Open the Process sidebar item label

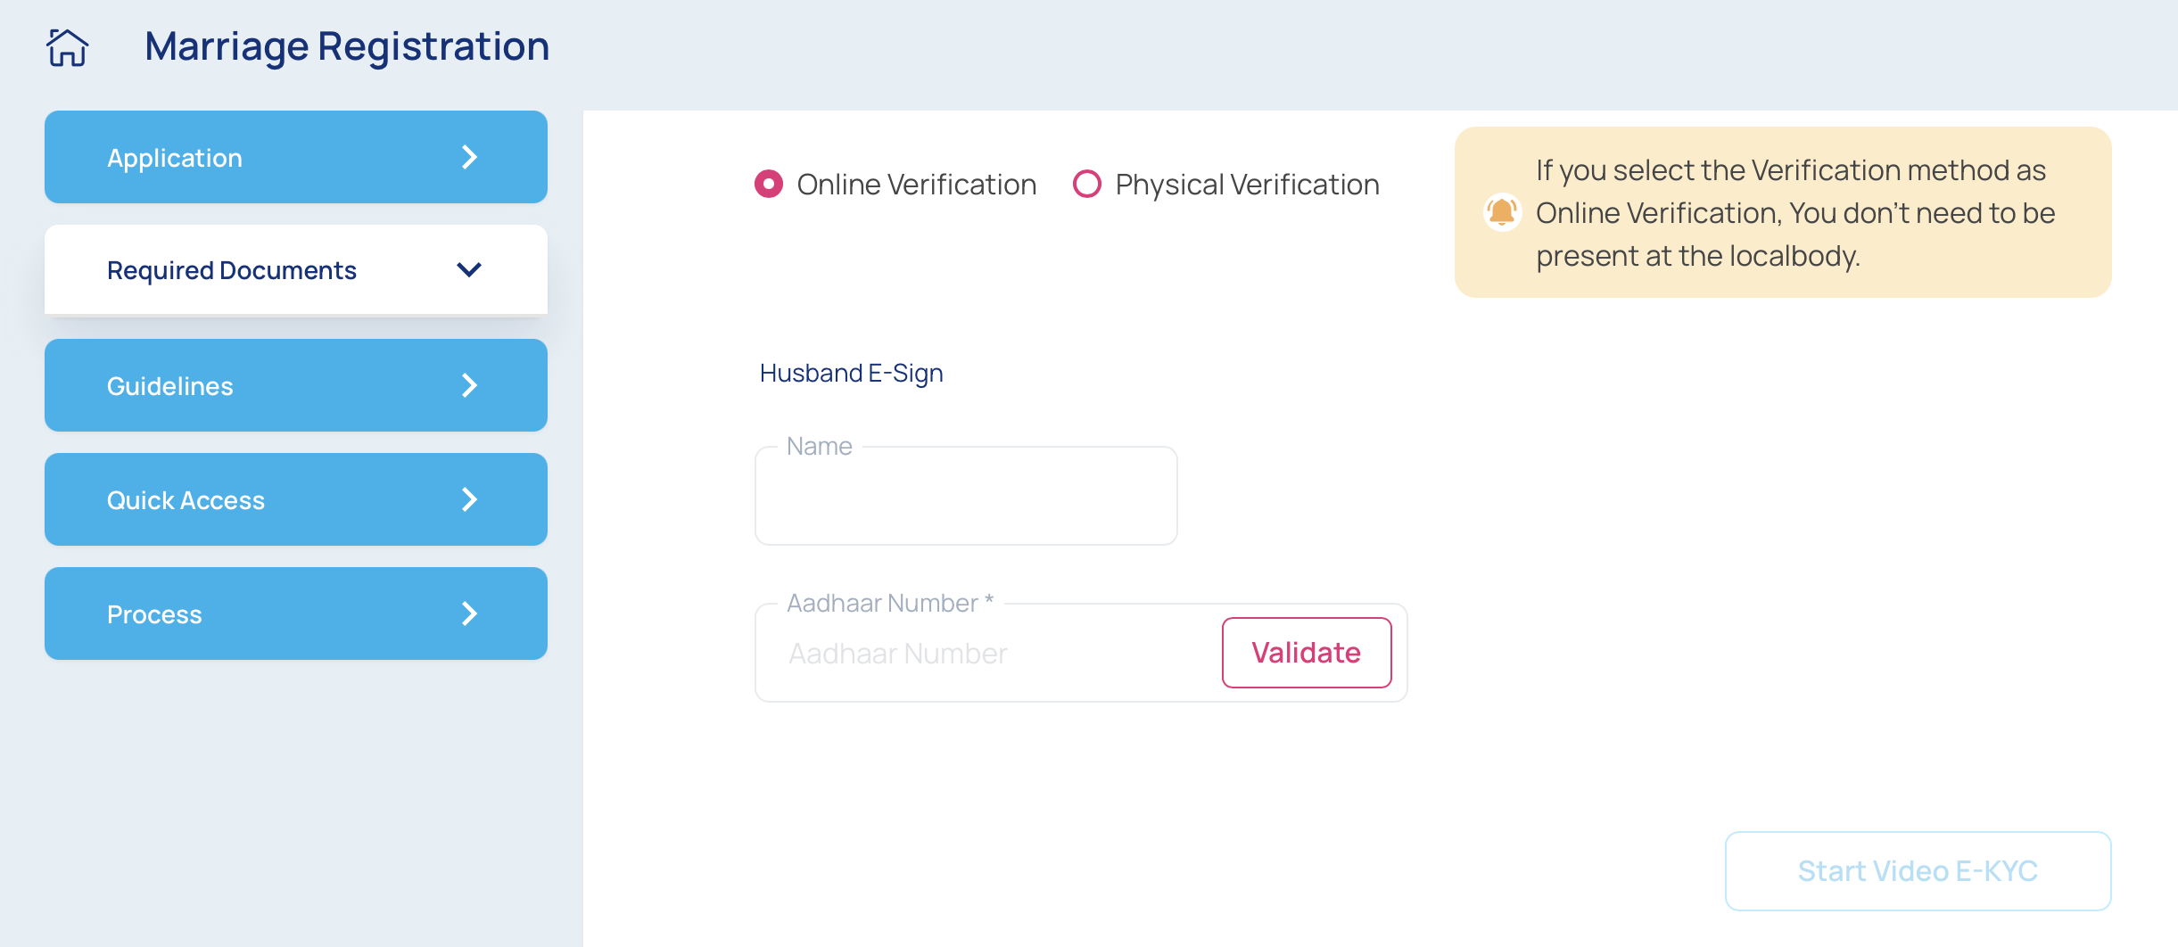coord(154,614)
